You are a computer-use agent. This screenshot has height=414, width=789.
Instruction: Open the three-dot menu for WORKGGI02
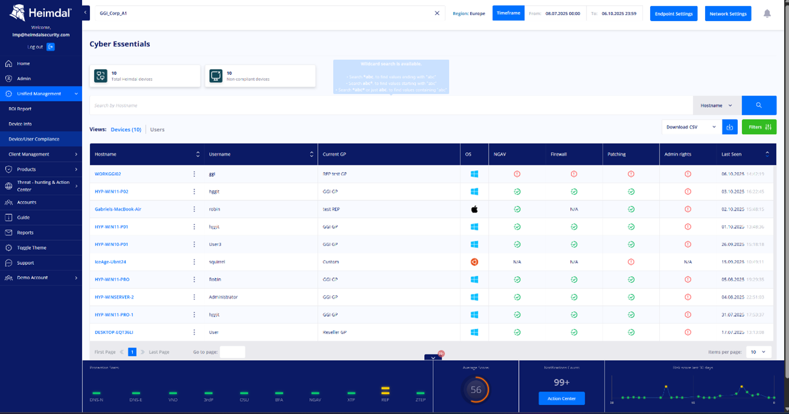tap(194, 174)
